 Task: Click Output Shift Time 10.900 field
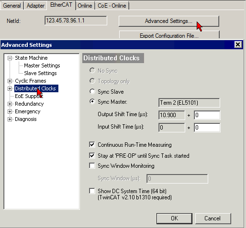tap(172, 115)
